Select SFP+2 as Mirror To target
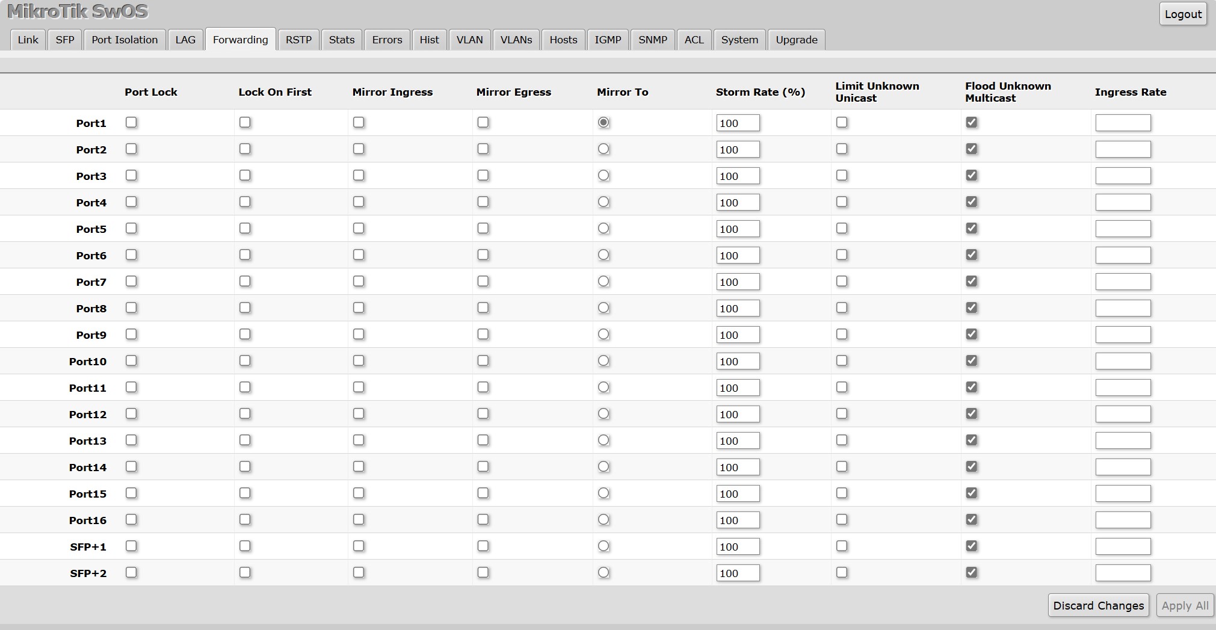Screen dimensions: 1216x630 point(603,573)
